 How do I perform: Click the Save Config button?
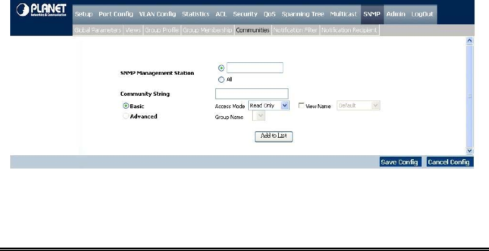pos(400,162)
